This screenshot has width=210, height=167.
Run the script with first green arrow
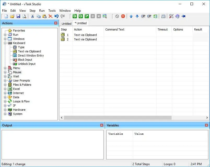coord(75,16)
